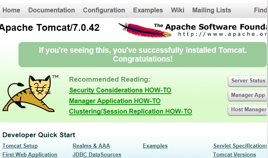The width and height of the screenshot is (268, 158).
Task: Click the Apache Software Foundation title text
Action: pyautogui.click(x=210, y=27)
